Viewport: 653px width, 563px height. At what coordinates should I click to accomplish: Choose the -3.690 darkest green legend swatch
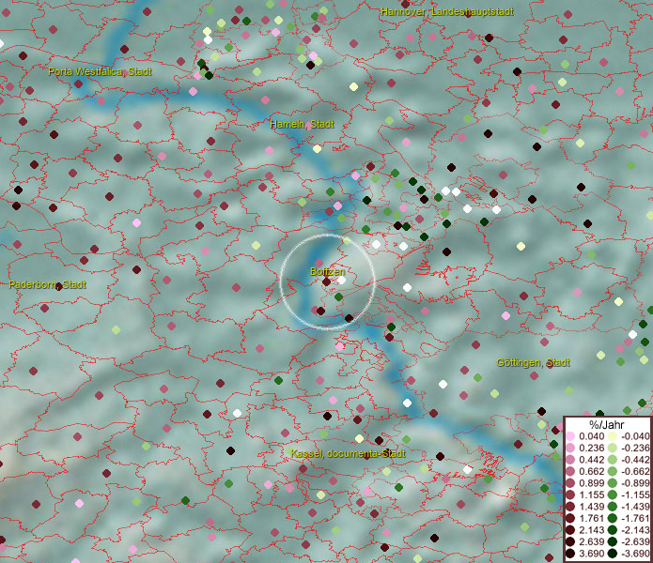tap(612, 554)
